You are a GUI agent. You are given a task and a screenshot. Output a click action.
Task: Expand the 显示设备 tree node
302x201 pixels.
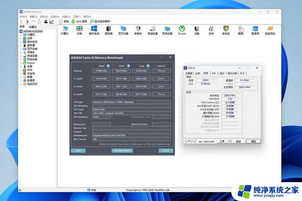(21, 49)
